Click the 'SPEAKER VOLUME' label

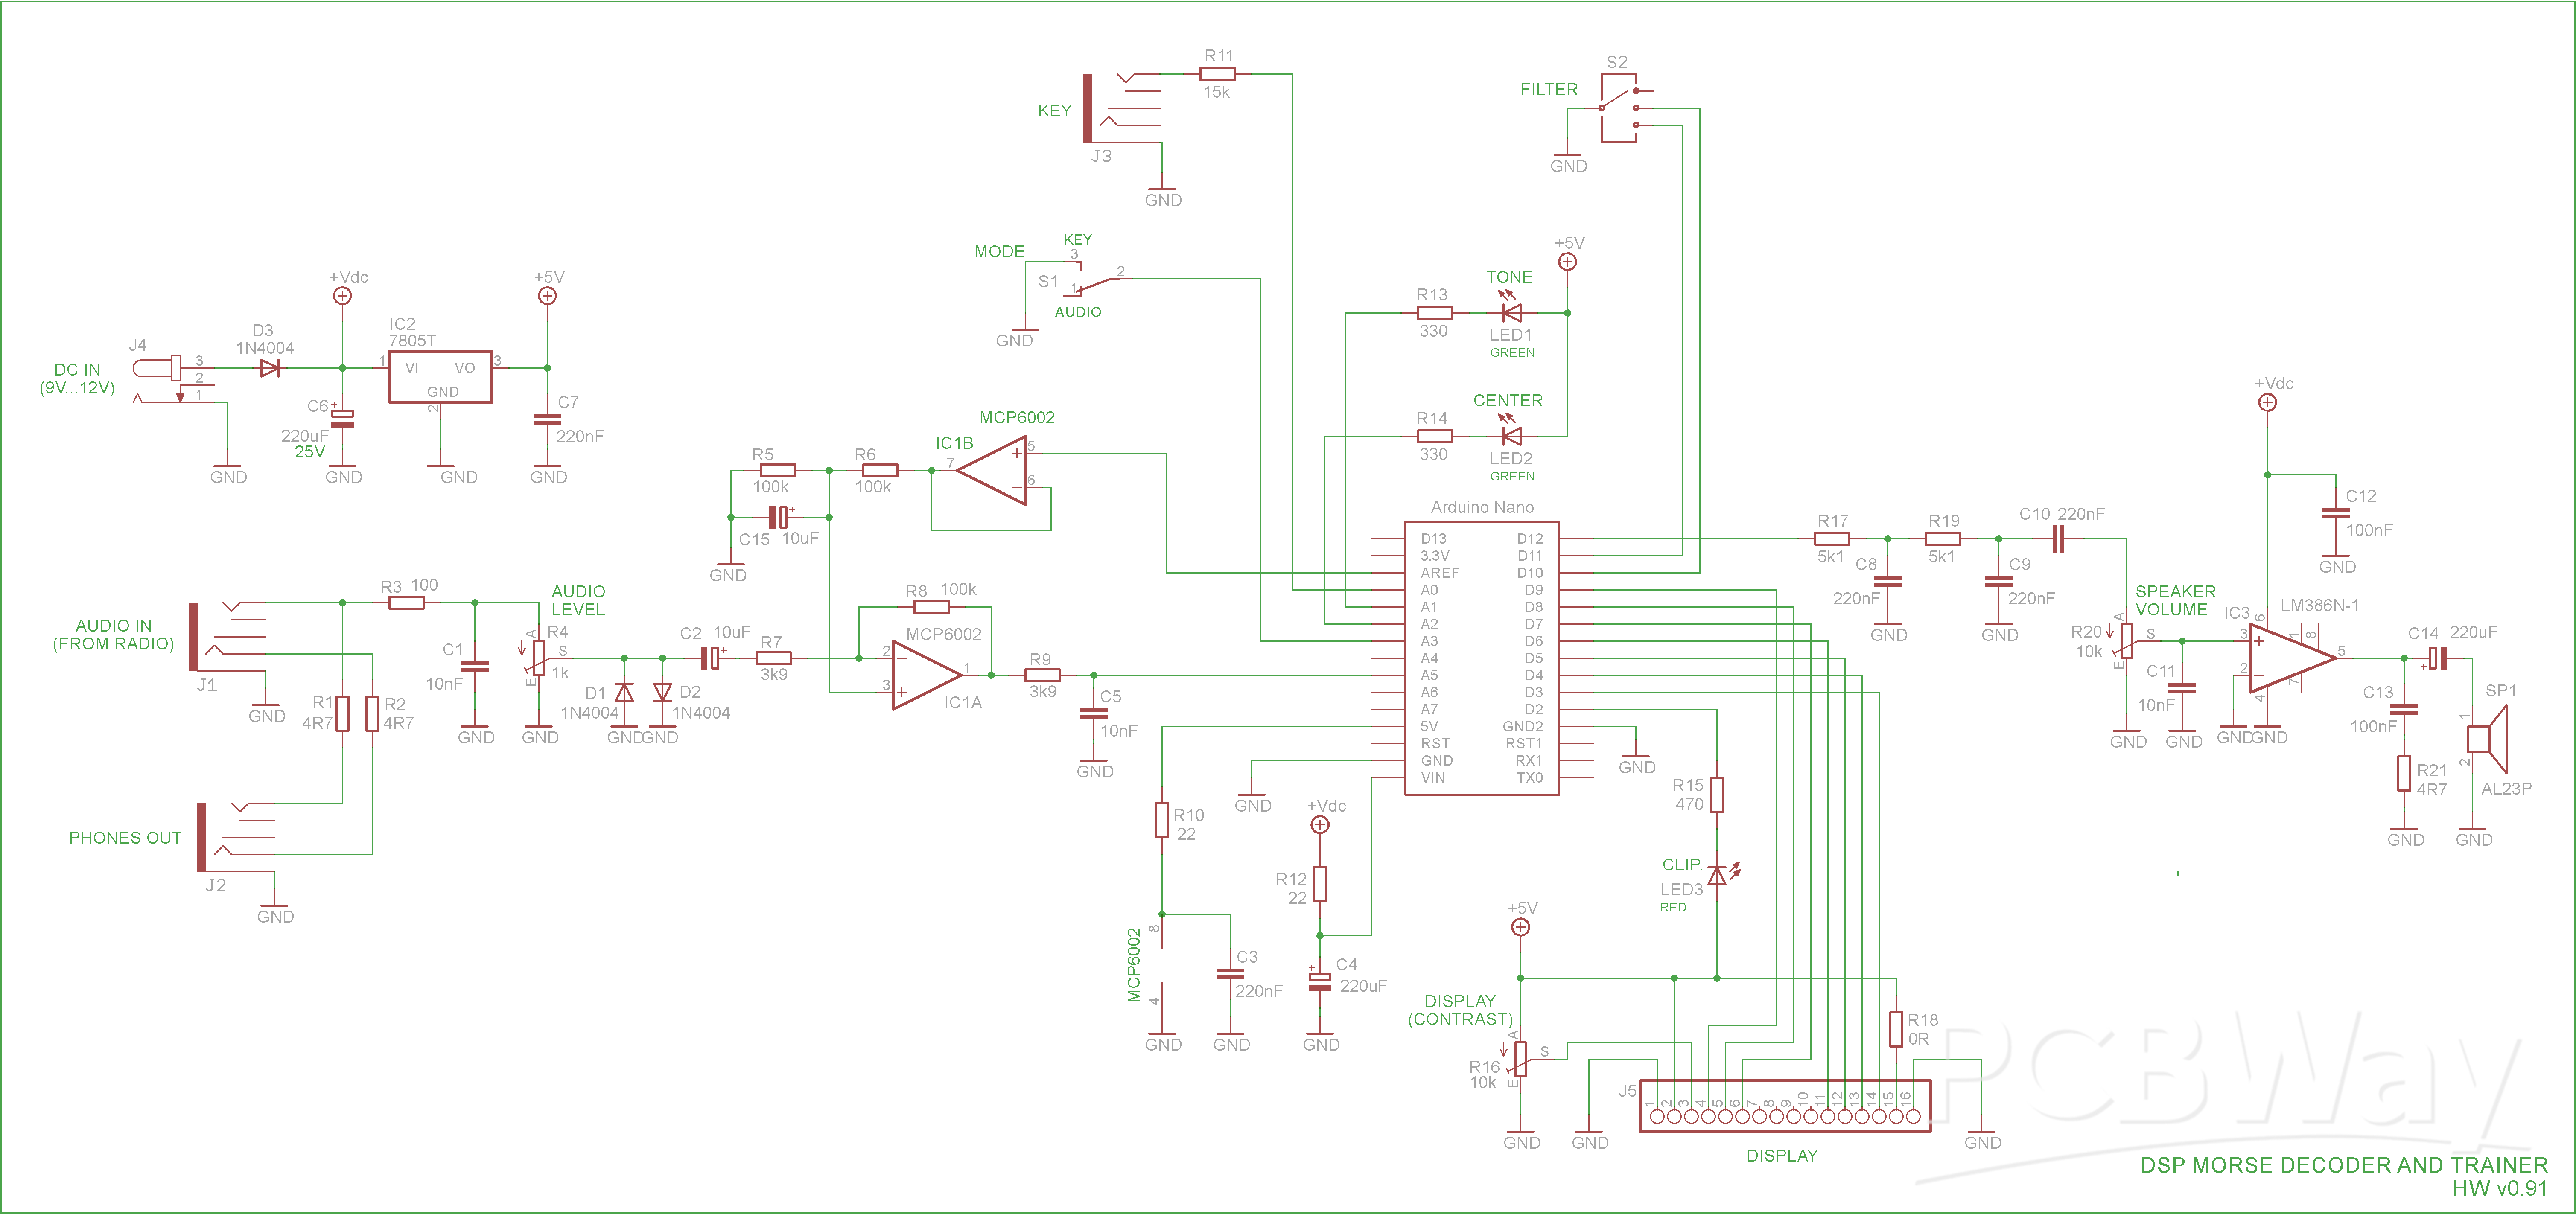coord(2175,600)
